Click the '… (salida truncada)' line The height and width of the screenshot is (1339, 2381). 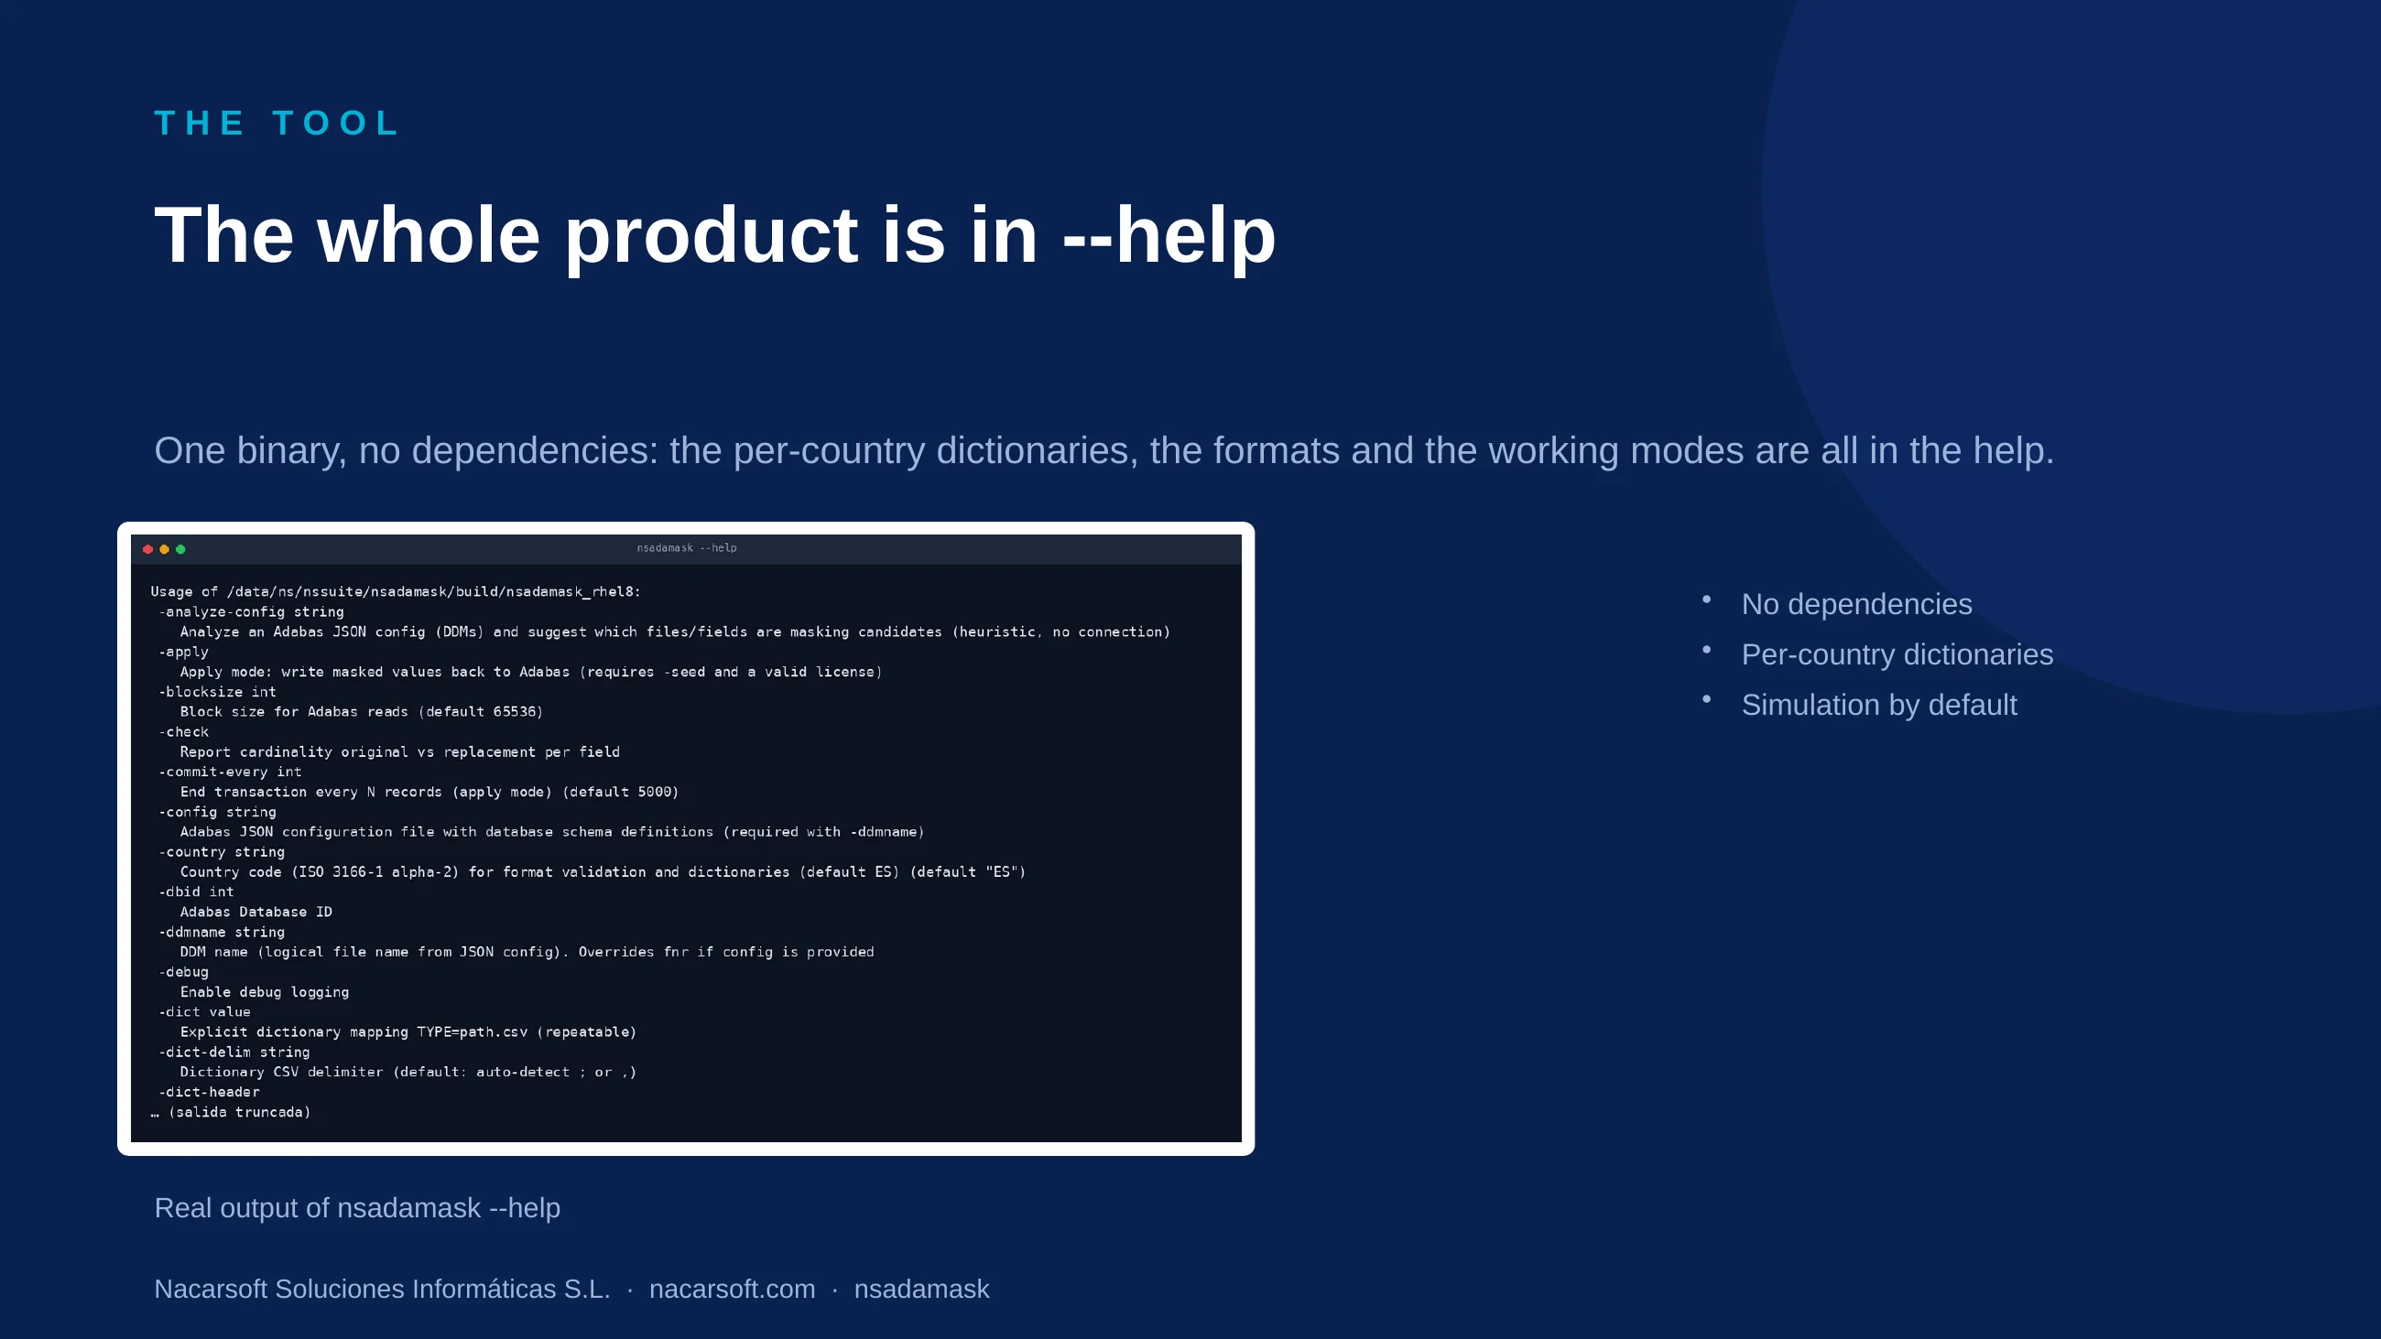(230, 1113)
